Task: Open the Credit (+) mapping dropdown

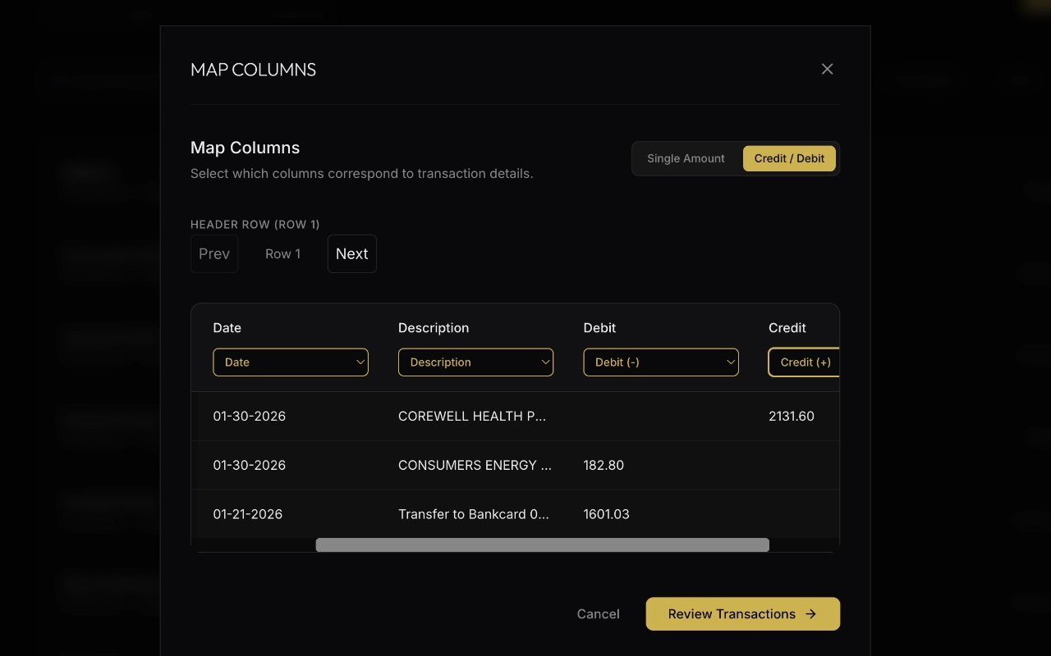Action: [x=805, y=362]
